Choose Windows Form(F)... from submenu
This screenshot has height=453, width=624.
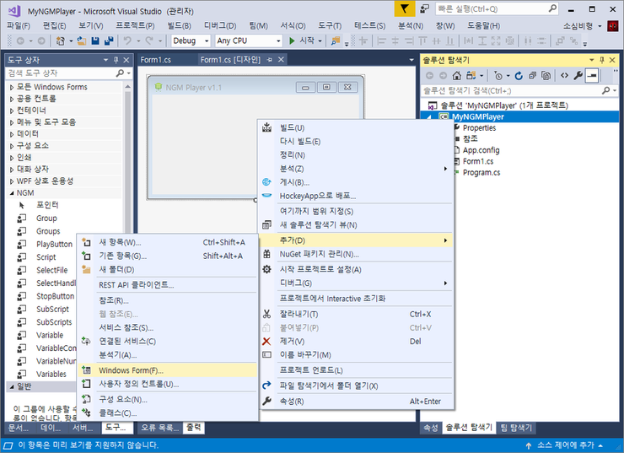[x=168, y=370]
